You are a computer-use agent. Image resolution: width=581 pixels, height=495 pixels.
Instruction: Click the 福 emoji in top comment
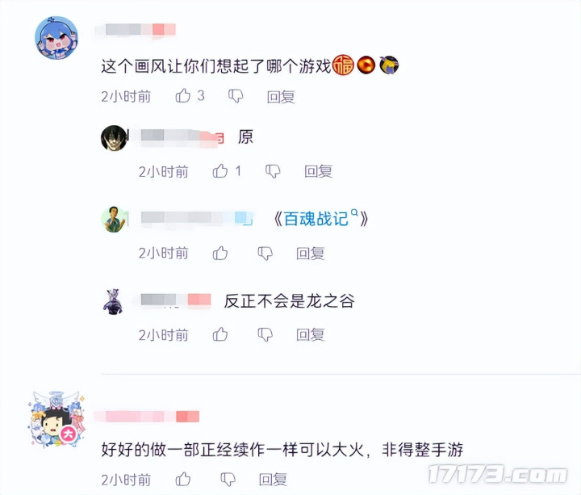(343, 65)
